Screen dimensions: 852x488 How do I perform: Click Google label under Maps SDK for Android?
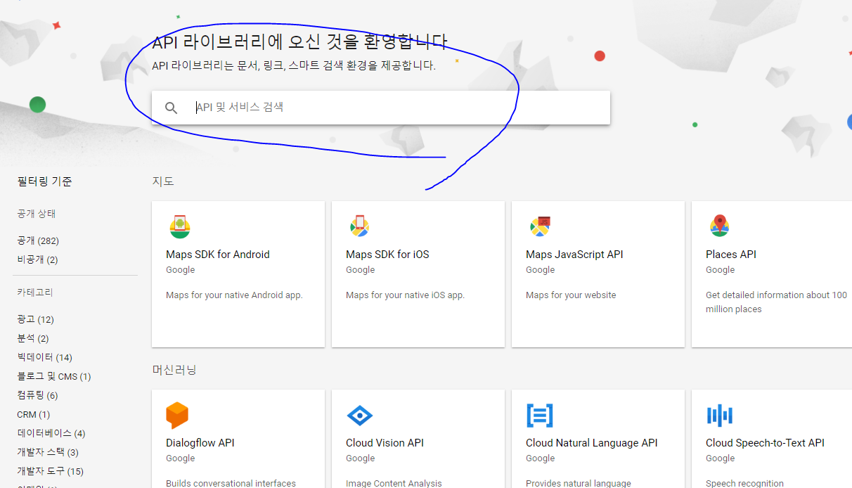tap(181, 270)
